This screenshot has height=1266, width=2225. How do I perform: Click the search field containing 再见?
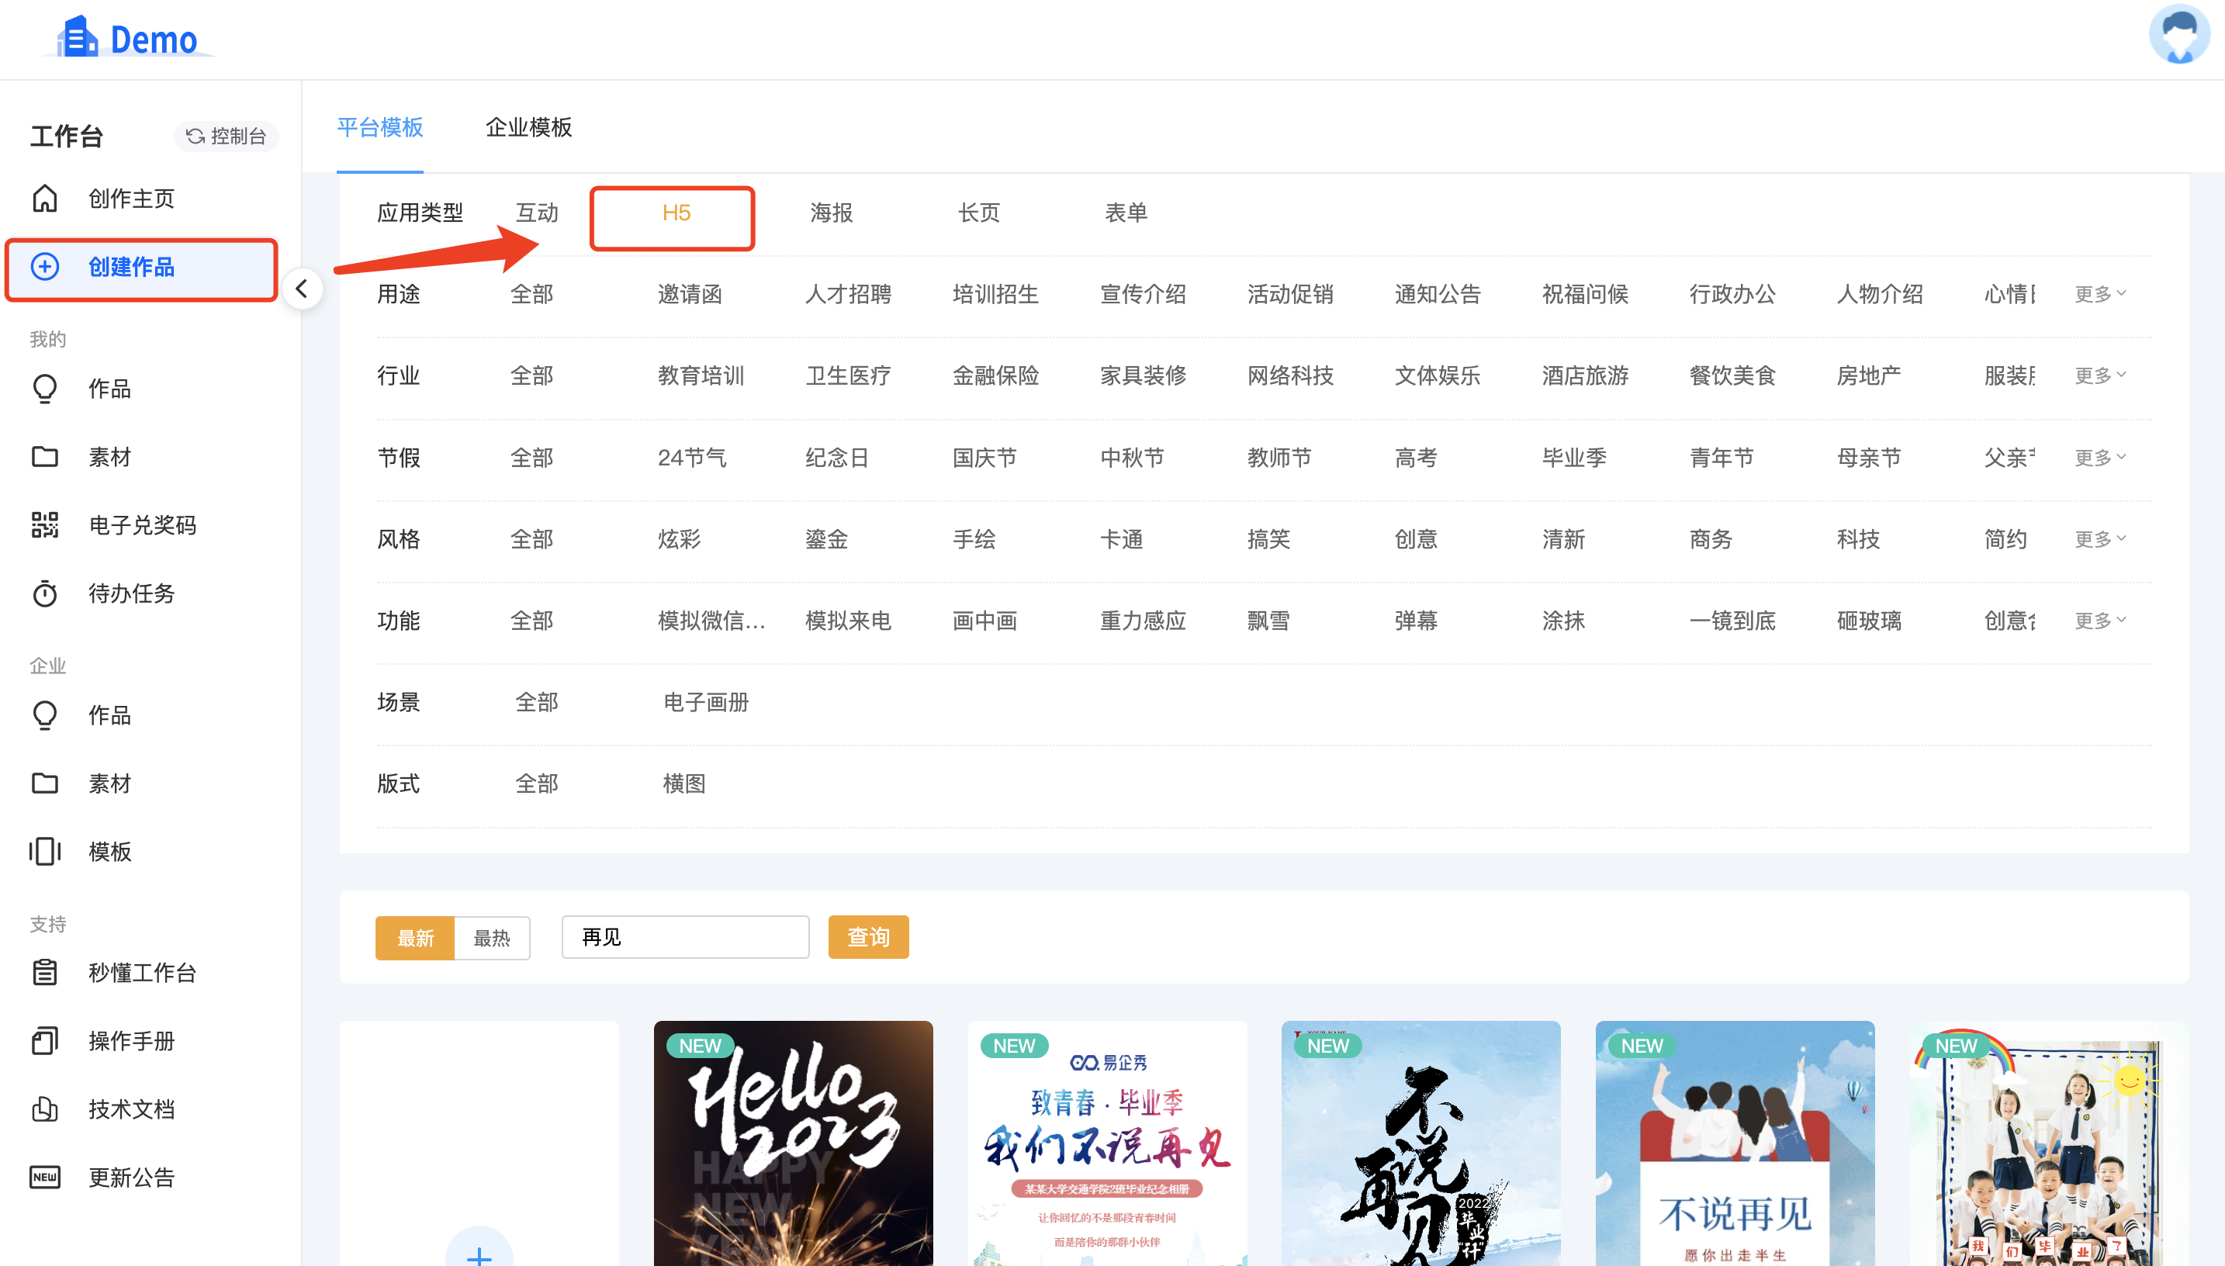click(x=685, y=937)
